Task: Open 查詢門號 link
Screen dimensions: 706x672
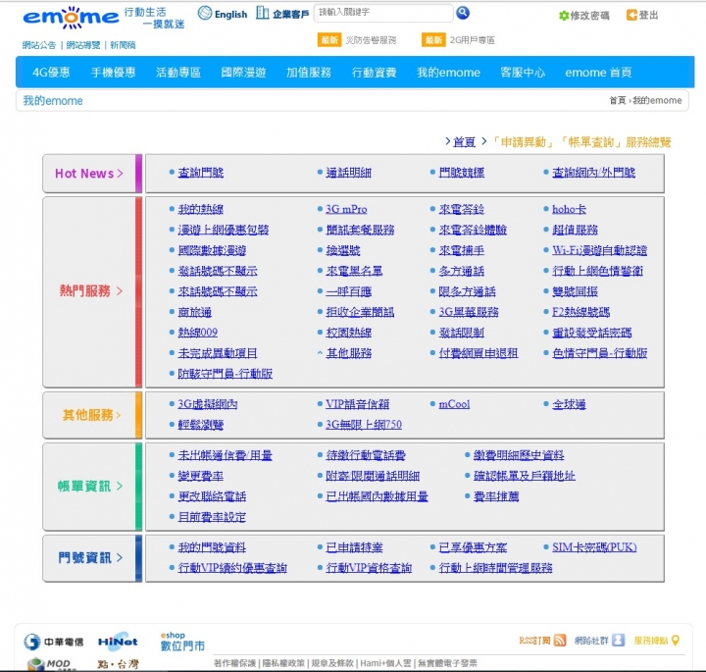Action: [201, 173]
